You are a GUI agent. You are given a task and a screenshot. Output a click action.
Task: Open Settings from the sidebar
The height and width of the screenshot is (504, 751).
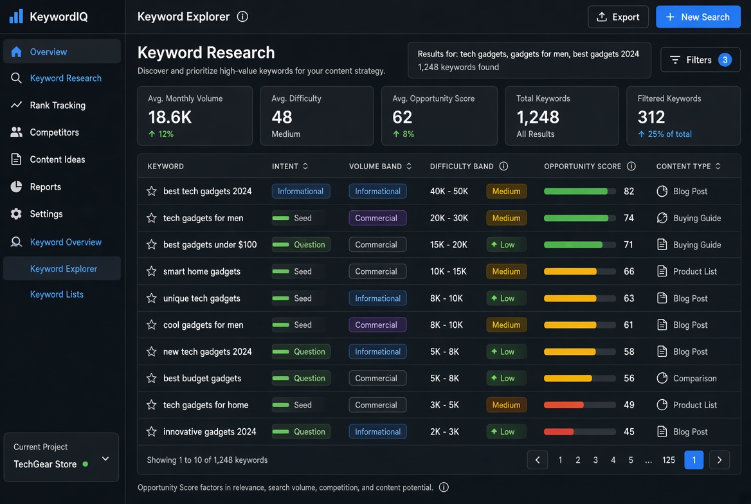(62, 213)
